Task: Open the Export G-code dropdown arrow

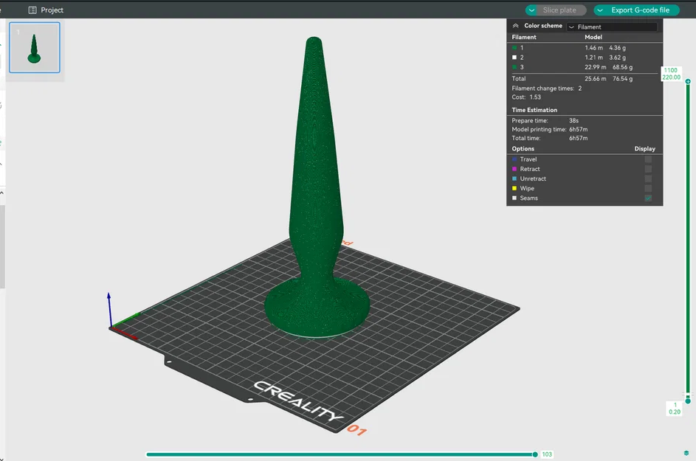Action: 599,10
